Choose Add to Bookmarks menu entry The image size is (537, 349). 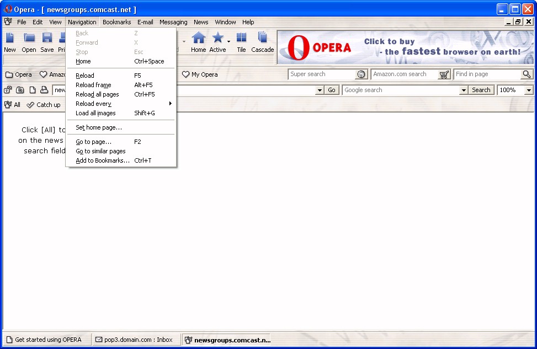103,160
